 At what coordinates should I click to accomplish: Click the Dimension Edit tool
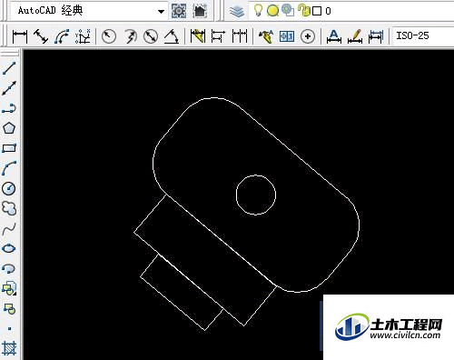(334, 36)
